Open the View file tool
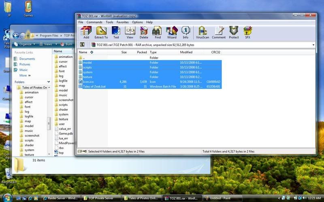Image resolution: width=324 pixels, height=202 pixels. (x=130, y=32)
